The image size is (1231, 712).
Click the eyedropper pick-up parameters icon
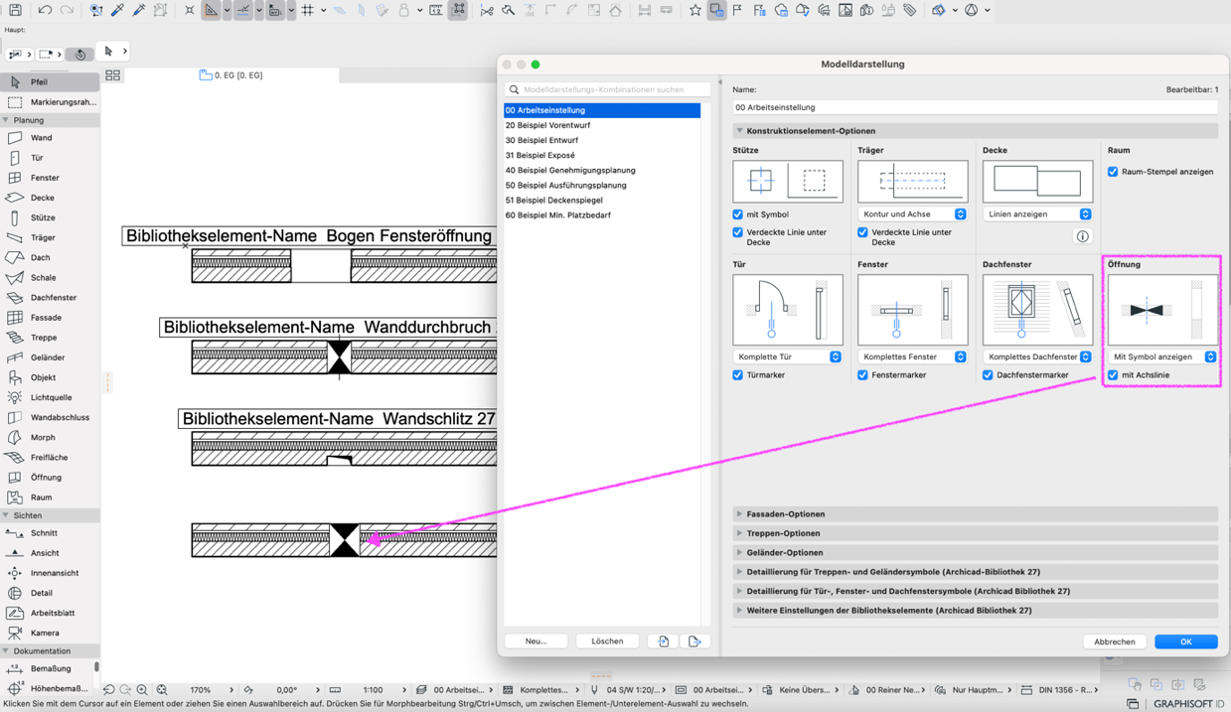click(117, 10)
